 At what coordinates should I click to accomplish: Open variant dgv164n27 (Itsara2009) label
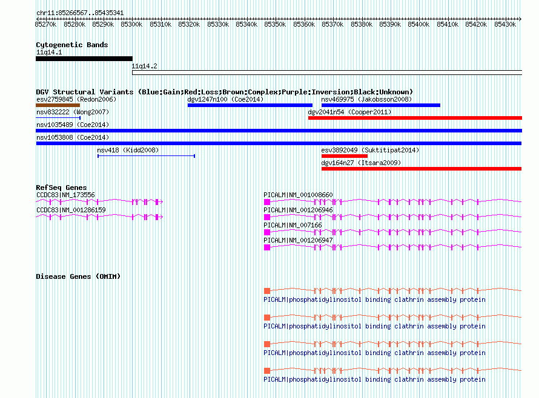(361, 163)
